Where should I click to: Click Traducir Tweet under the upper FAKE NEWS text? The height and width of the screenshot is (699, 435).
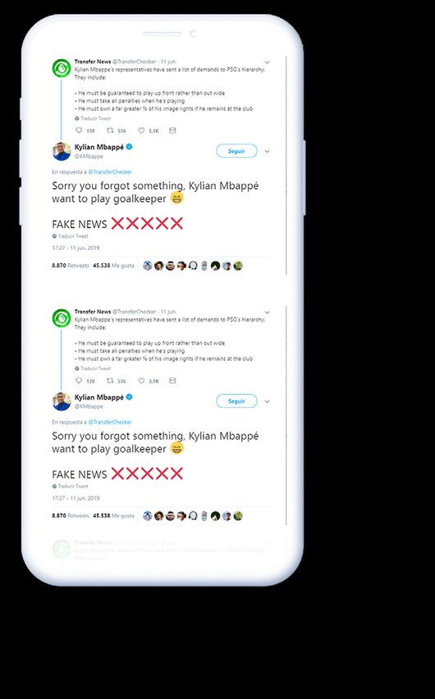point(71,236)
